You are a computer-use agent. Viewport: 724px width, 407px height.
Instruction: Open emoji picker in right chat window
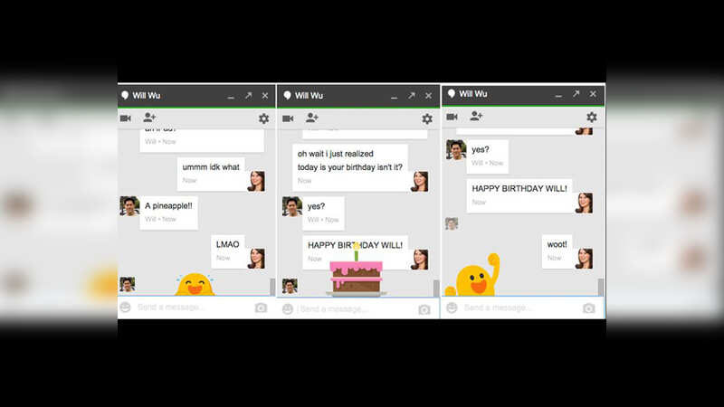tap(451, 308)
